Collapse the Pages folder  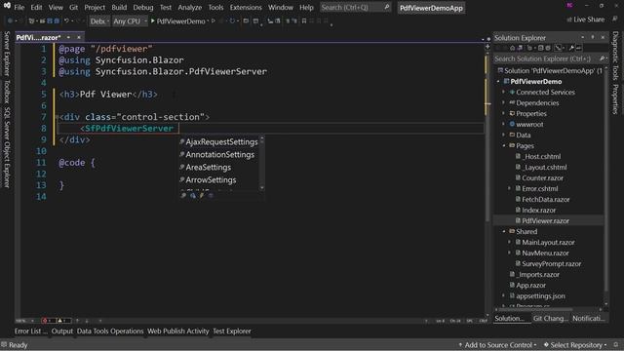tap(504, 146)
